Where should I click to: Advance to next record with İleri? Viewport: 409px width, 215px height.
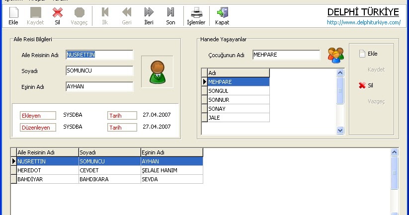click(x=149, y=12)
